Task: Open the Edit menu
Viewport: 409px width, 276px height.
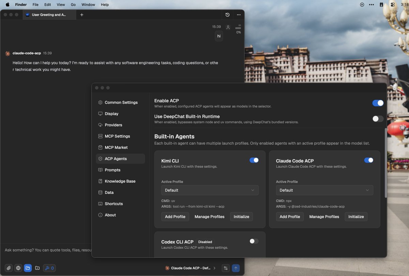Action: click(x=48, y=4)
